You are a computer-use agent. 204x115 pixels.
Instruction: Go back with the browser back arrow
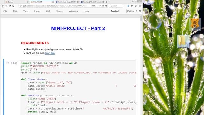[x=3, y=6]
